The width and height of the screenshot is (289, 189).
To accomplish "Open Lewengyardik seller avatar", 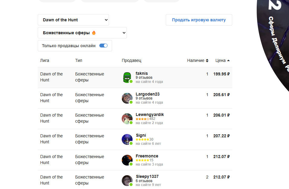I will pyautogui.click(x=127, y=119).
